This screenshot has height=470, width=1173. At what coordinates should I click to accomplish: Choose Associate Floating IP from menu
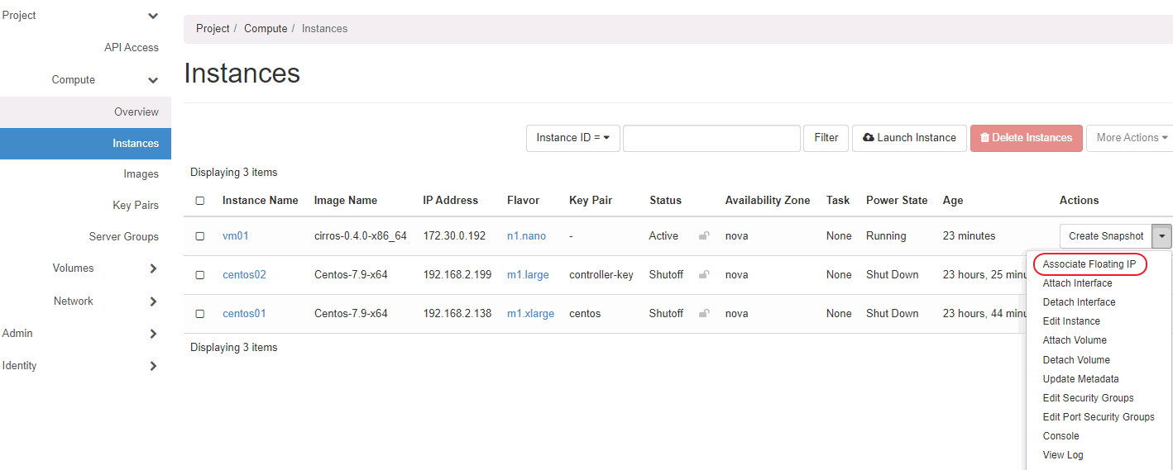click(1089, 264)
